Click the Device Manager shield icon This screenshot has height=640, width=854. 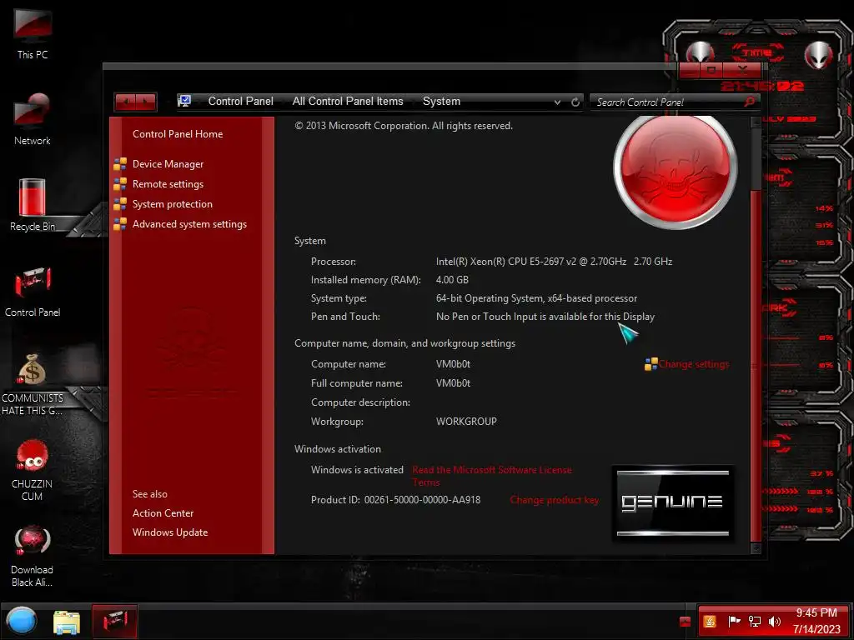tap(120, 164)
